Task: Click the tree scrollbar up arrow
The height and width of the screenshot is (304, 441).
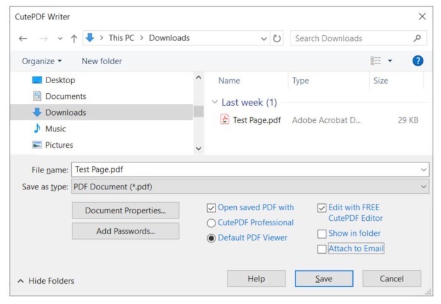Action: (x=198, y=77)
